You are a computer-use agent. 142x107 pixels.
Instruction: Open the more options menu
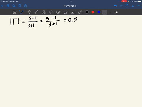[x=138, y=6]
